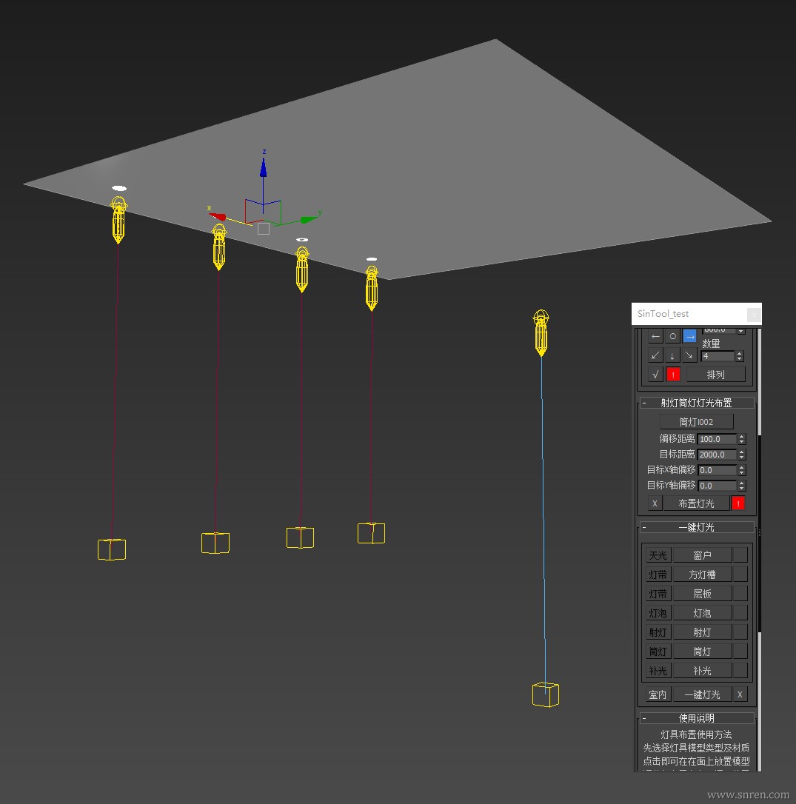Click the left arrow direction button
Viewport: 796px width, 804px height.
tap(655, 336)
